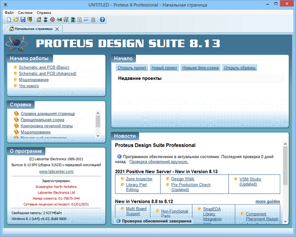Close the Начальная страница tab
Image resolution: width=296 pixels, height=237 pixels.
(57, 29)
